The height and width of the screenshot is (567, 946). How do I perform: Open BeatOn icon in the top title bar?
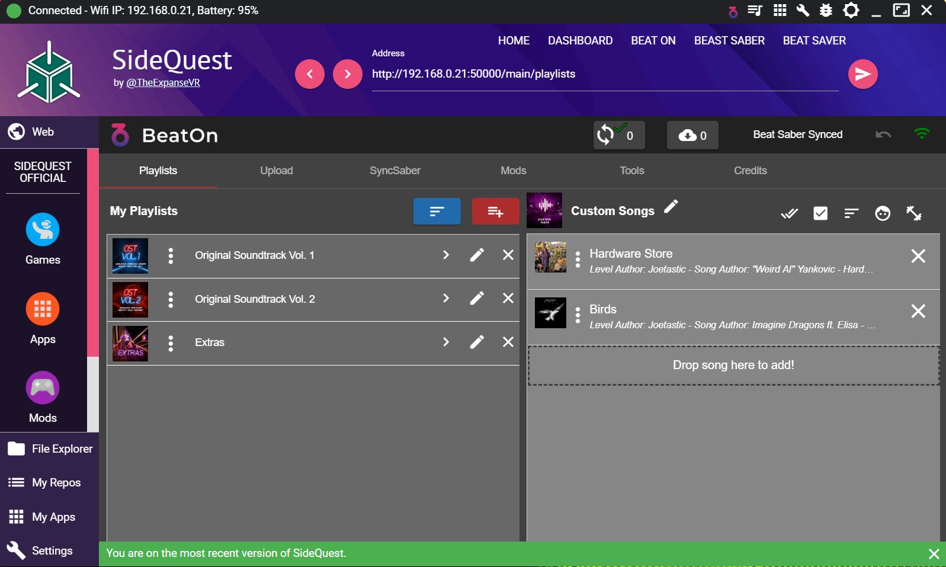(x=733, y=11)
